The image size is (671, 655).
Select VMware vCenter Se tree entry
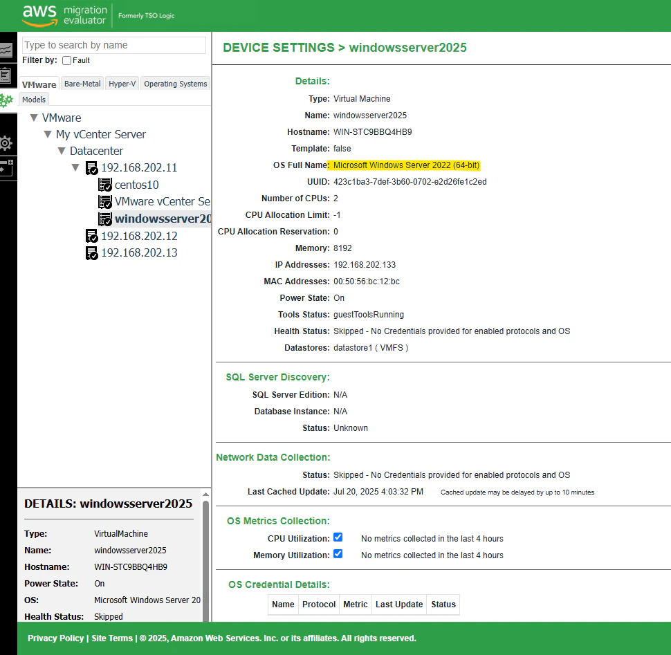[162, 201]
